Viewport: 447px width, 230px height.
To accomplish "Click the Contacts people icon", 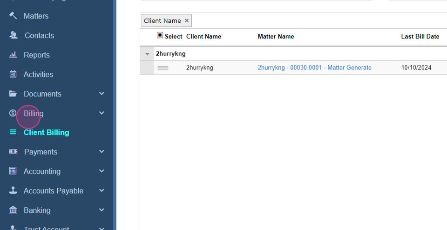I will 14,35.
